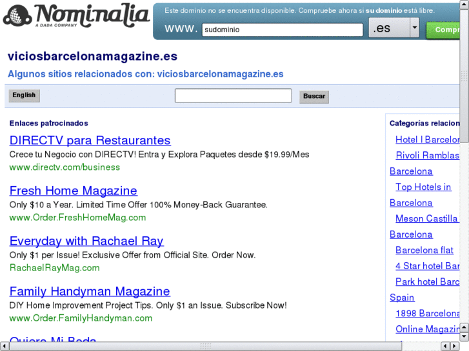Open the Park hotel Barc category link

(428, 281)
